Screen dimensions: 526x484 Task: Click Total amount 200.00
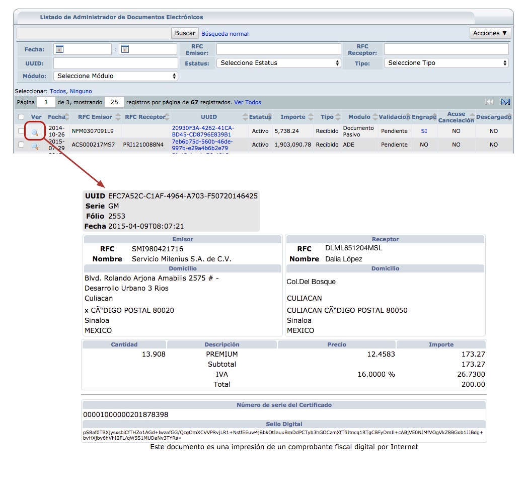pyautogui.click(x=473, y=384)
